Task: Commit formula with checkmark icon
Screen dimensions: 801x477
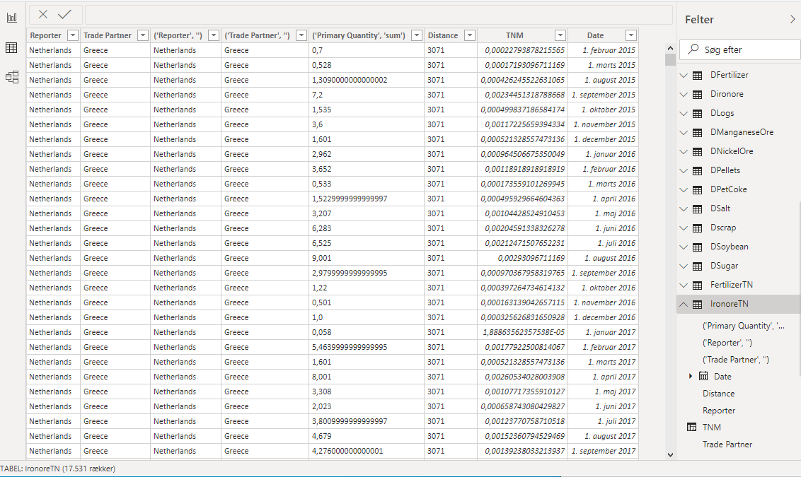Action: pos(65,14)
